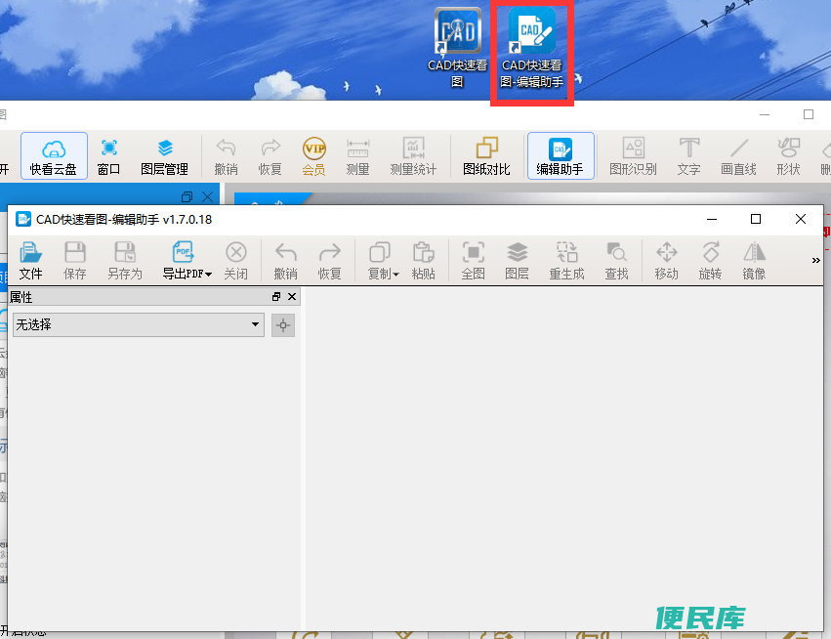The width and height of the screenshot is (831, 639).
Task: Open 图层 in the edit assistant toolbar
Action: [518, 260]
